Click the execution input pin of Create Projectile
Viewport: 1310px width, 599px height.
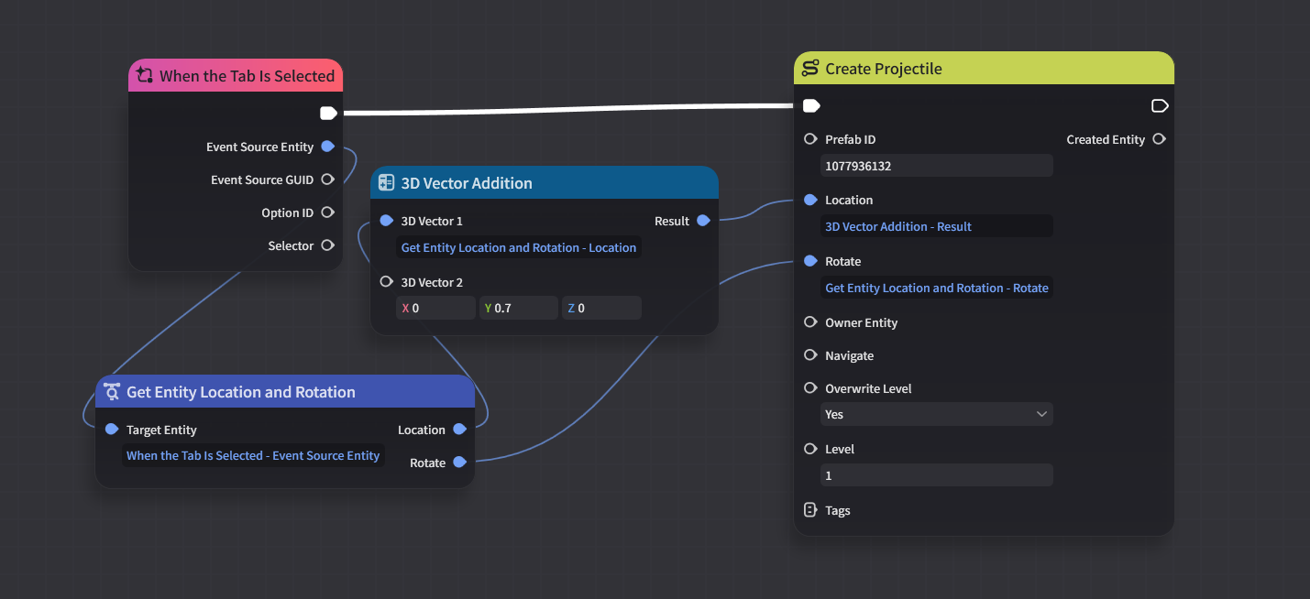[x=810, y=106]
